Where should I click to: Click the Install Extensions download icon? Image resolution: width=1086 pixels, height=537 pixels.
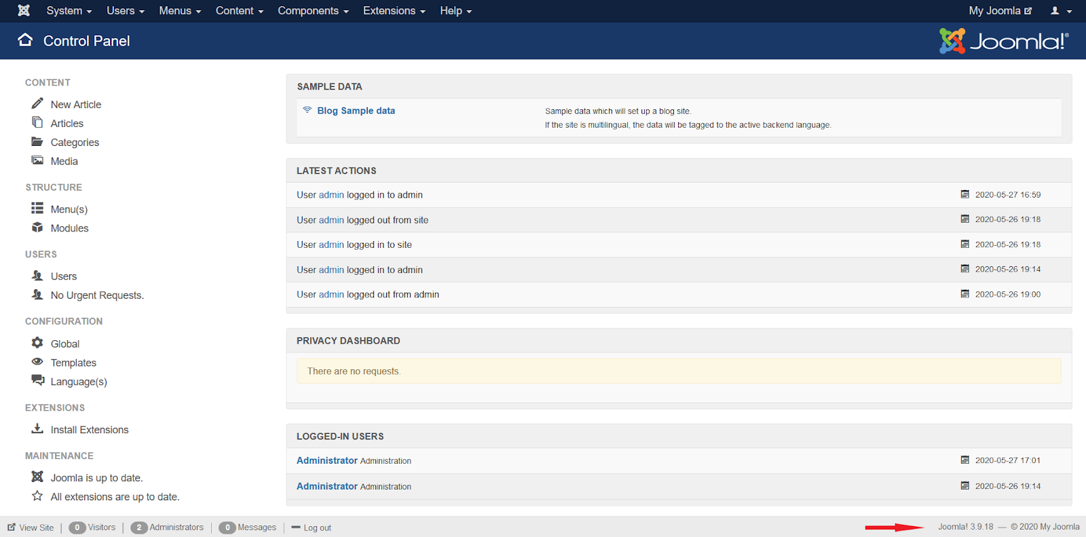pyautogui.click(x=37, y=429)
